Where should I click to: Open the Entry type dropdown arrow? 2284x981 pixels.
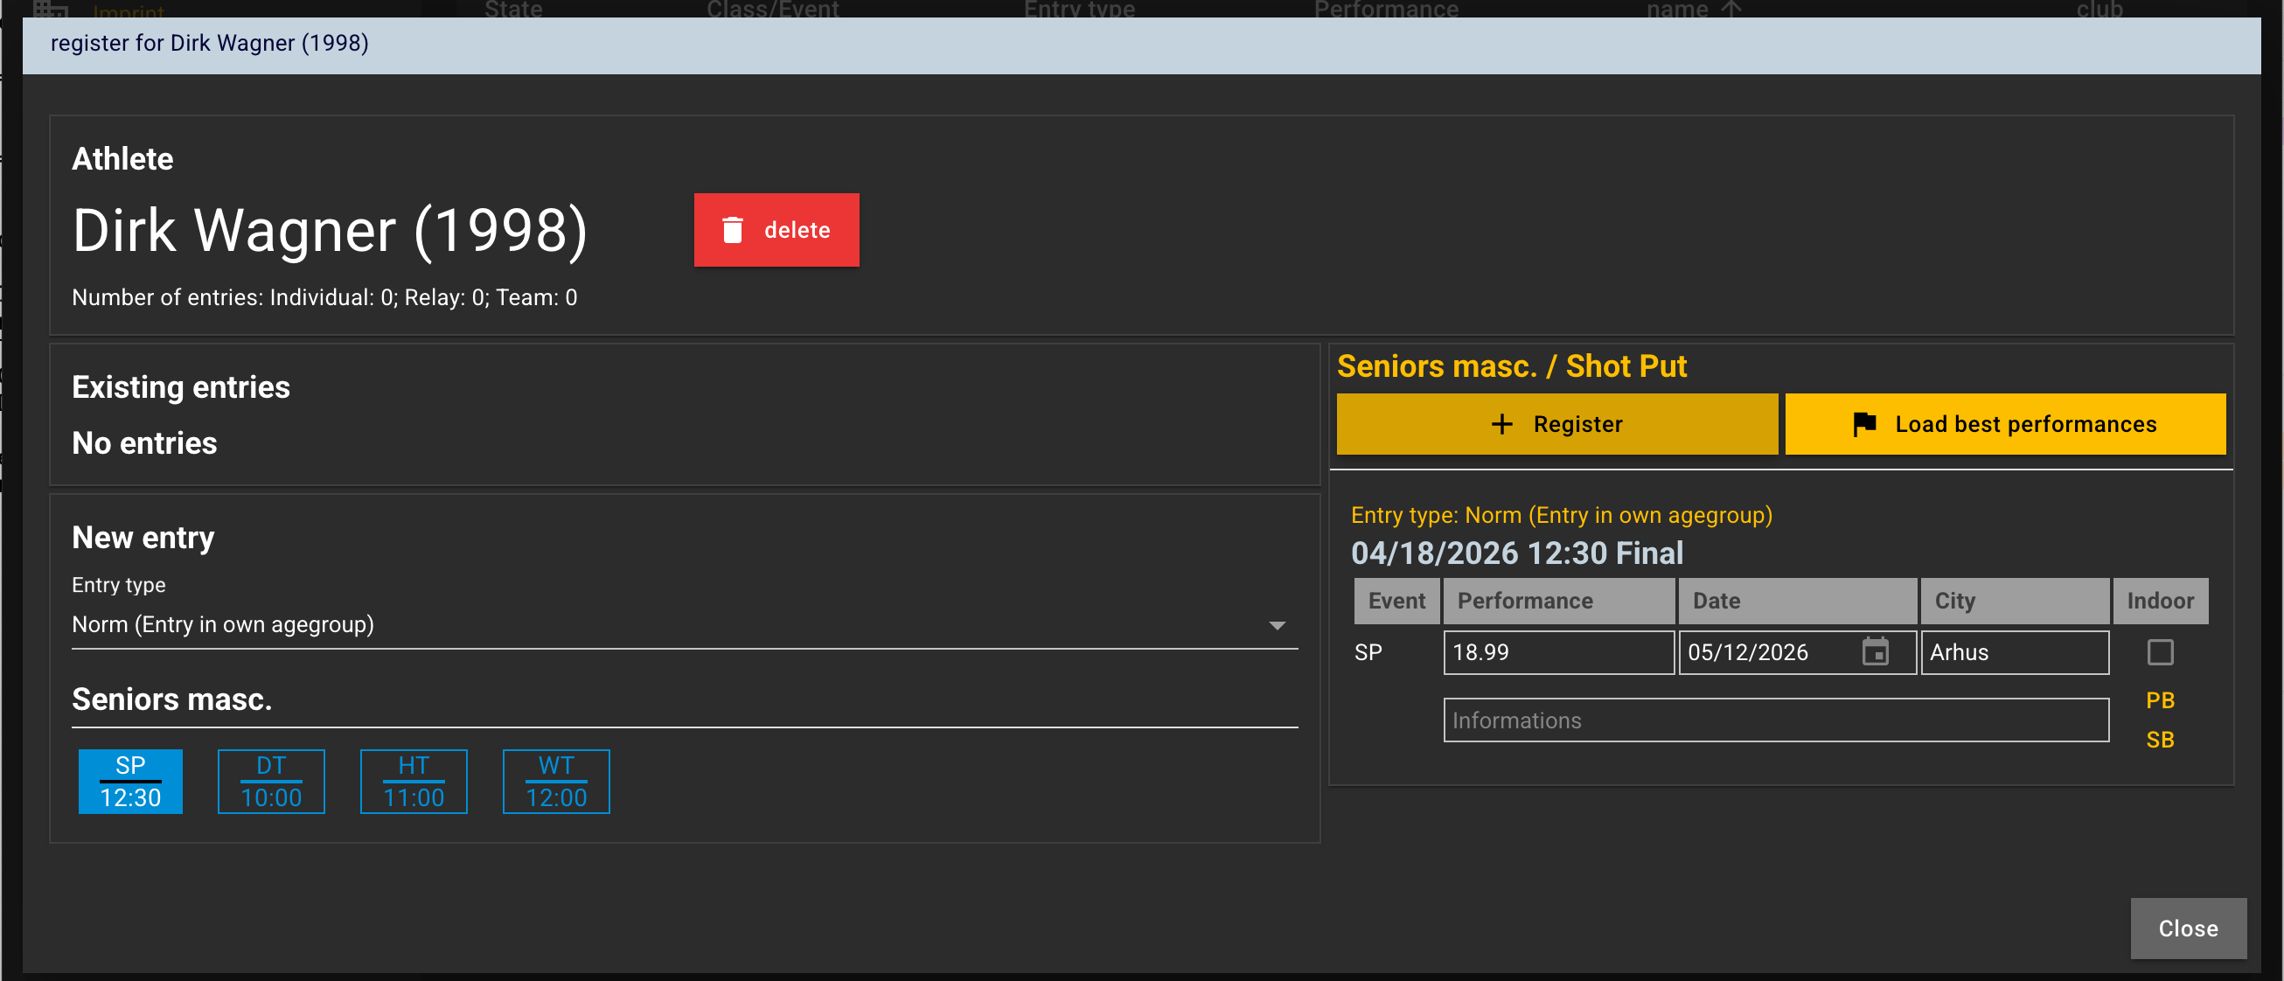(1276, 626)
